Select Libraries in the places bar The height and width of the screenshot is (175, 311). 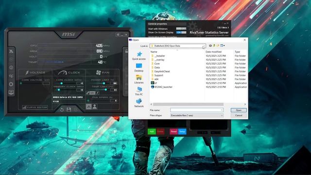139,79
